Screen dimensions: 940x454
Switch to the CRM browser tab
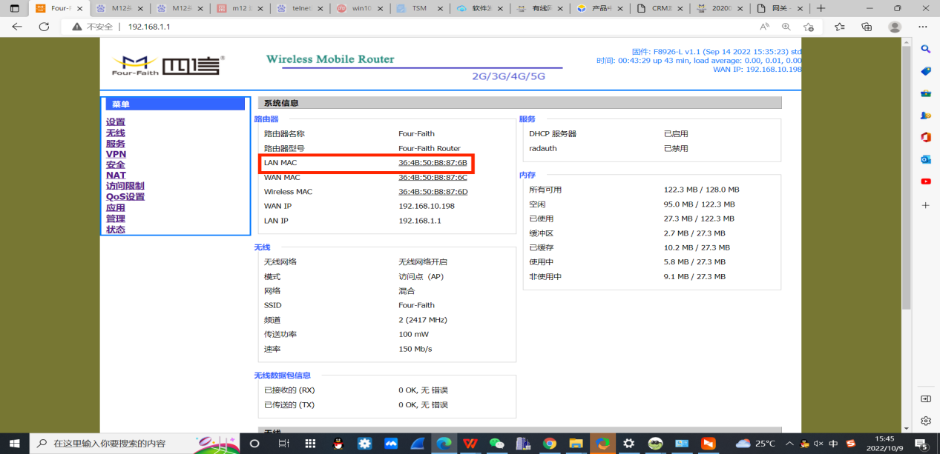click(662, 8)
